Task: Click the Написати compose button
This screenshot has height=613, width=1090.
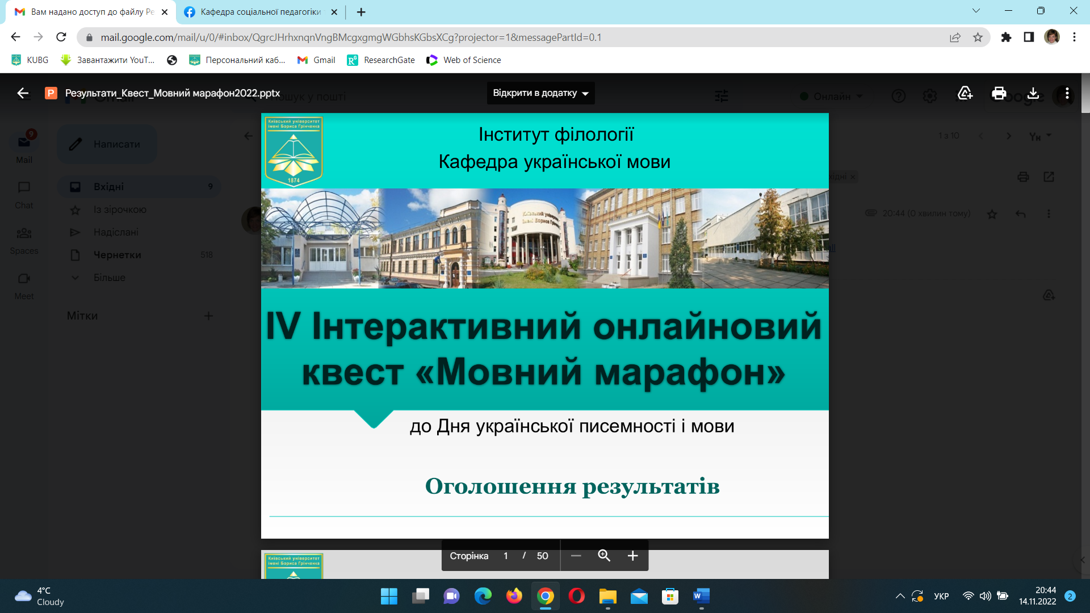Action: [107, 144]
